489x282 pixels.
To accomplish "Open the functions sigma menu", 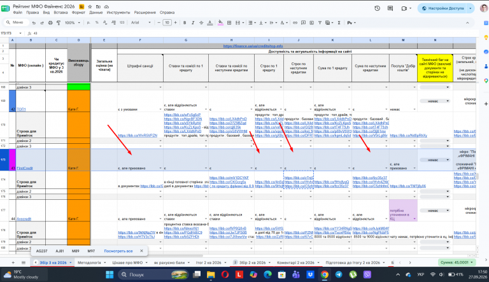I will coord(339,23).
